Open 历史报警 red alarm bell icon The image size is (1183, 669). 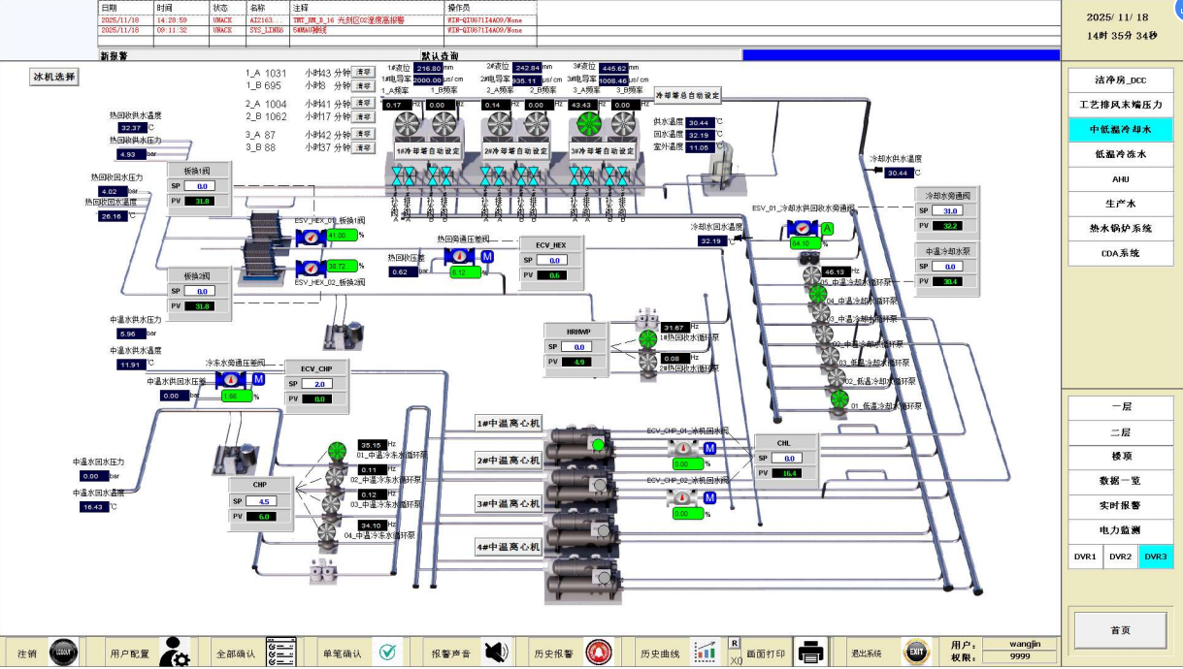pyautogui.click(x=599, y=653)
